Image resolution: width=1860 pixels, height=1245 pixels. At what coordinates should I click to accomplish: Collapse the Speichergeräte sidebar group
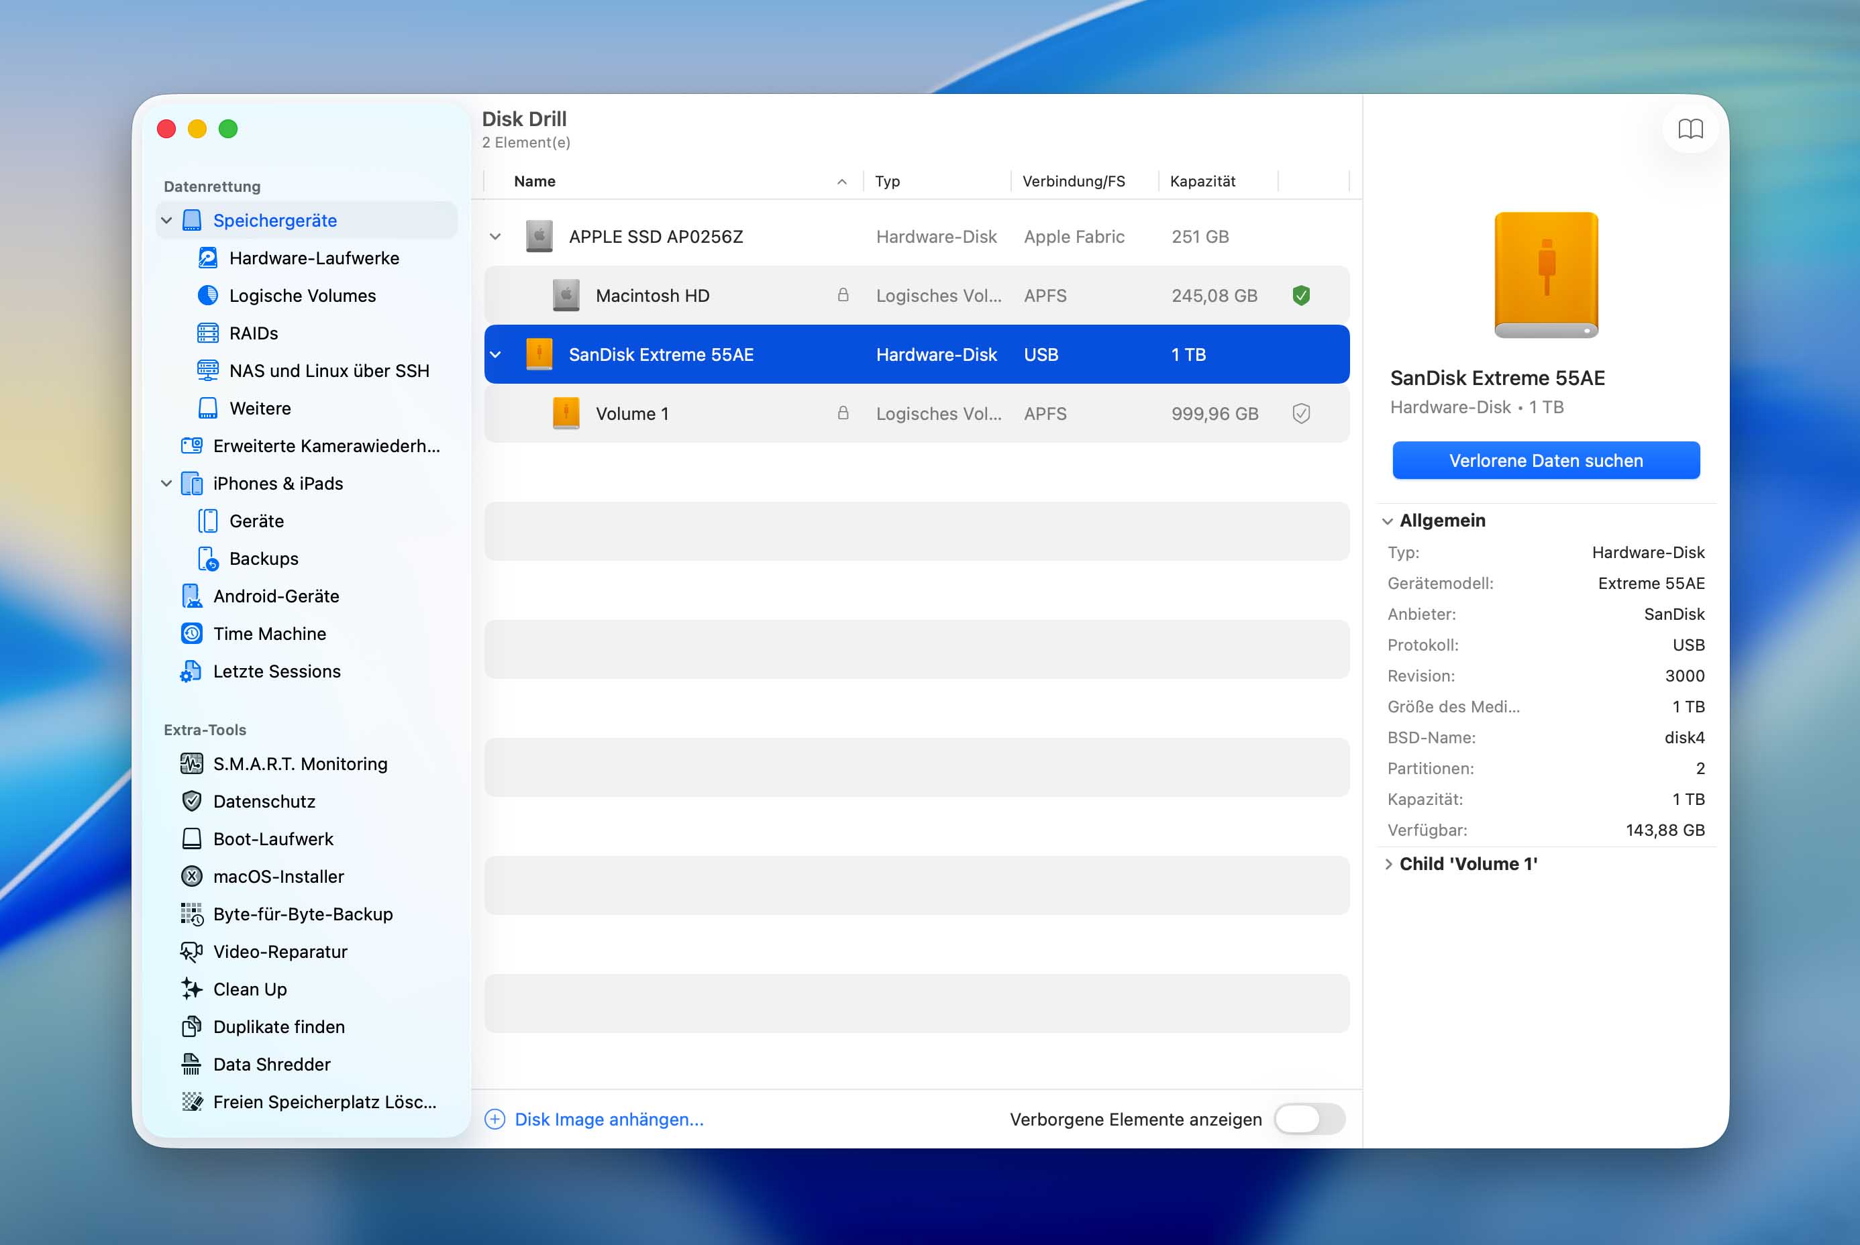pyautogui.click(x=166, y=221)
